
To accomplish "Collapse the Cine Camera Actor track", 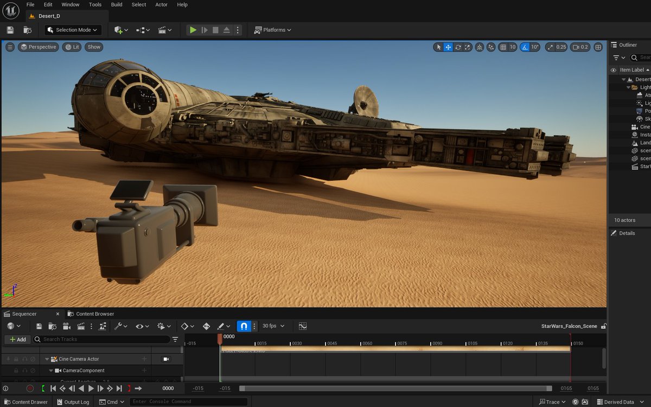I will [47, 359].
